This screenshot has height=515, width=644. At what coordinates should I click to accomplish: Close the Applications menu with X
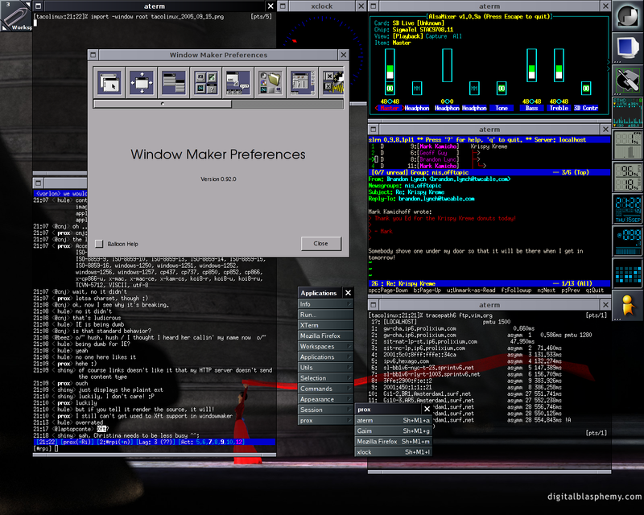[348, 293]
